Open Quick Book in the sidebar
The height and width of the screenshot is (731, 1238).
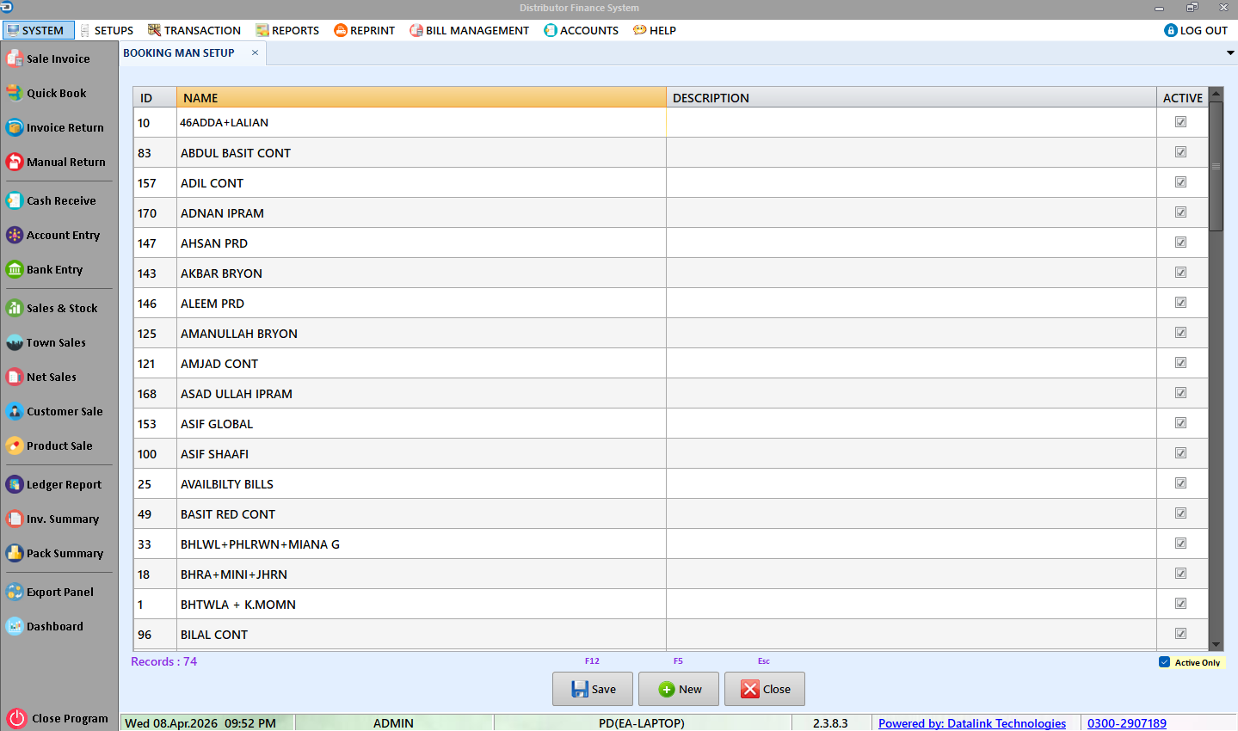46,93
